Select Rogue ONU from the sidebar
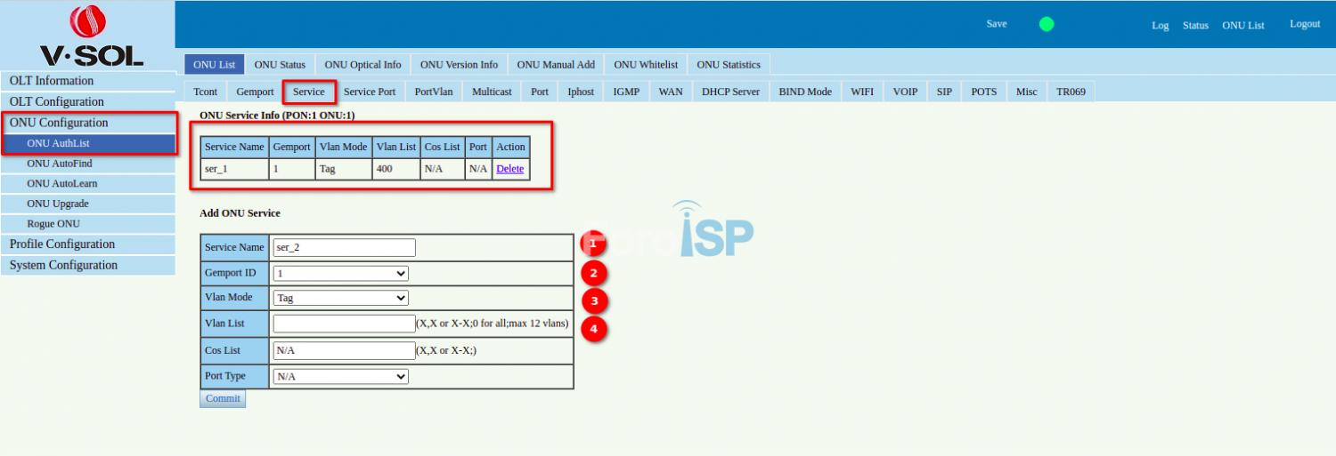The image size is (1336, 456). [x=53, y=224]
